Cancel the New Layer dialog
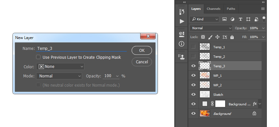 click(142, 62)
